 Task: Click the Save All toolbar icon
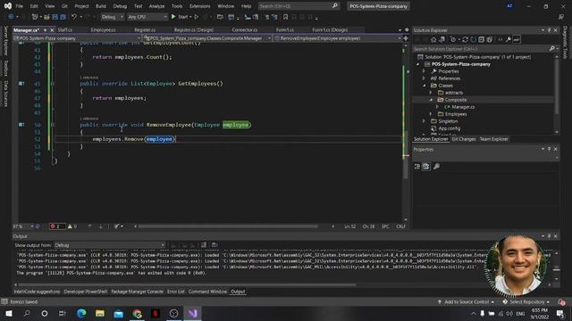63,17
